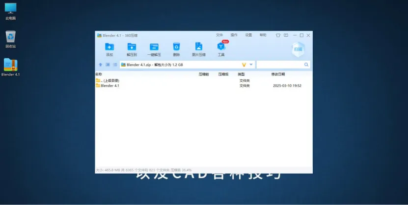Switch to icon view mode

pyautogui.click(x=108, y=65)
